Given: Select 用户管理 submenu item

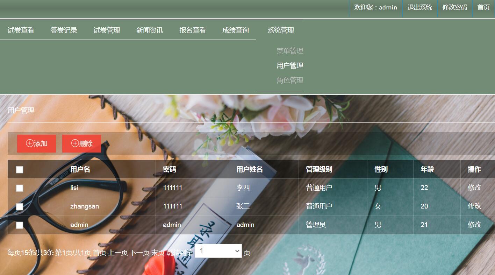Looking at the screenshot, I should [x=290, y=66].
